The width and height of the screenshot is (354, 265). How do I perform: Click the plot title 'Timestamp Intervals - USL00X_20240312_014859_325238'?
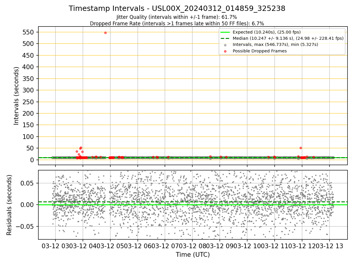177,9
